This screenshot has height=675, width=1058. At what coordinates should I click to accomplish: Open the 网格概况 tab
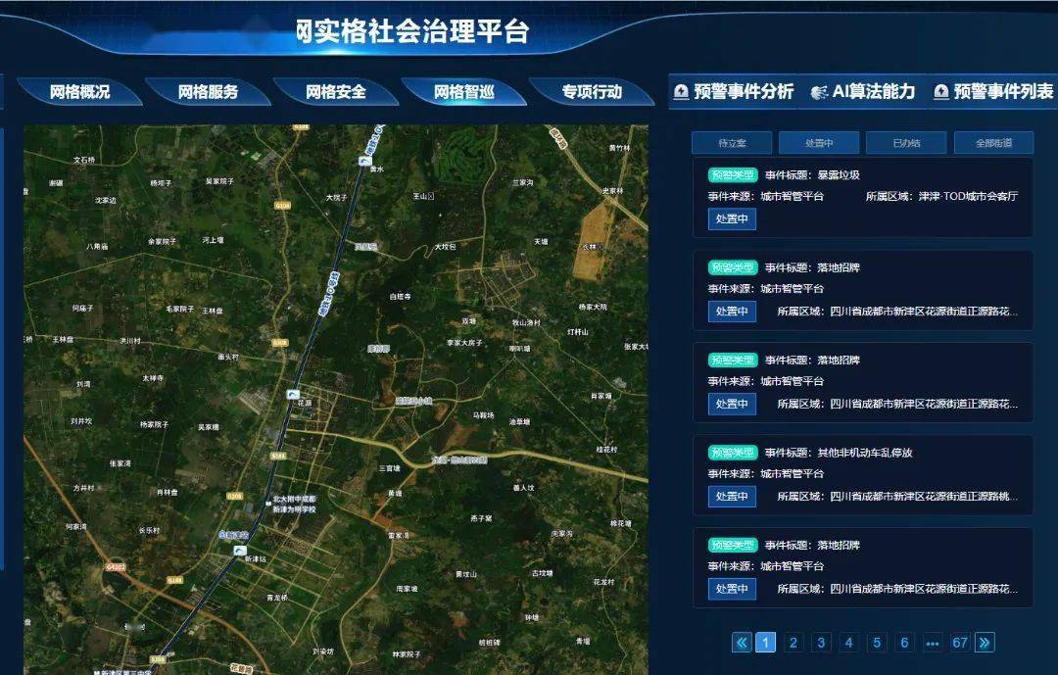(79, 92)
